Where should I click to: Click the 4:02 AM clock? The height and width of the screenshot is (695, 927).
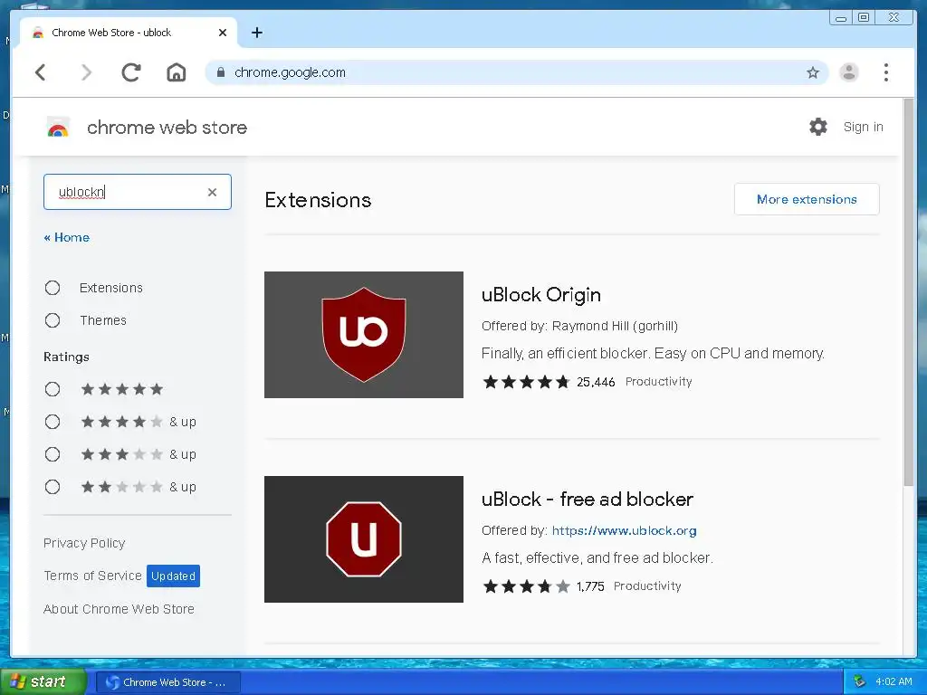tap(894, 681)
